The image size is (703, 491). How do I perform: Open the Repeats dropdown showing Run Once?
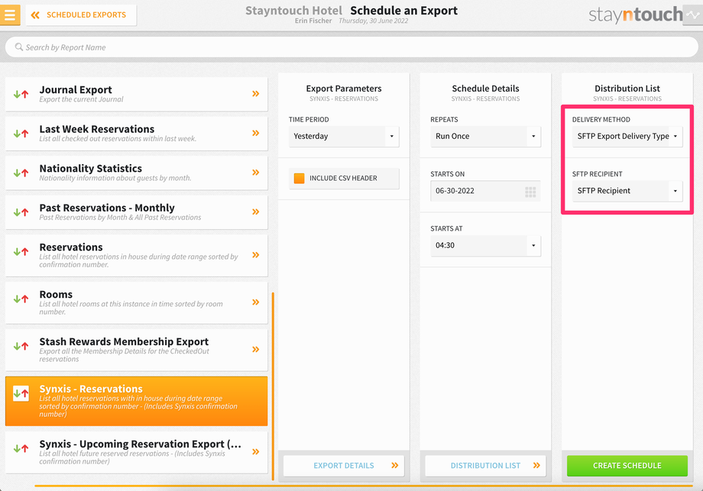pos(485,136)
